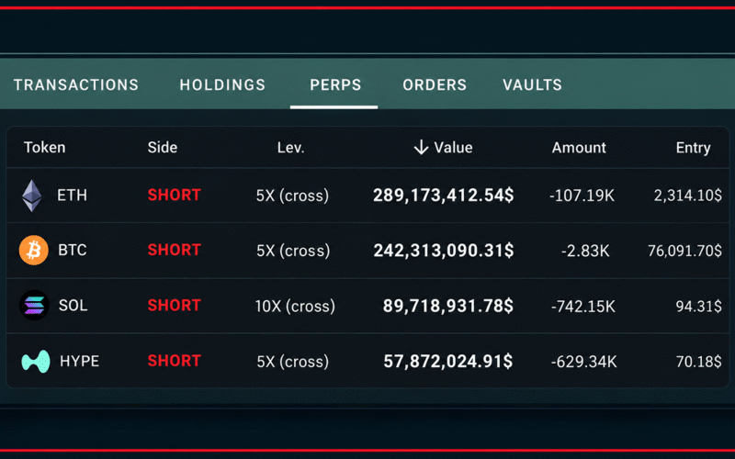Select the HYPE token name
The height and width of the screenshot is (459, 735).
(80, 361)
